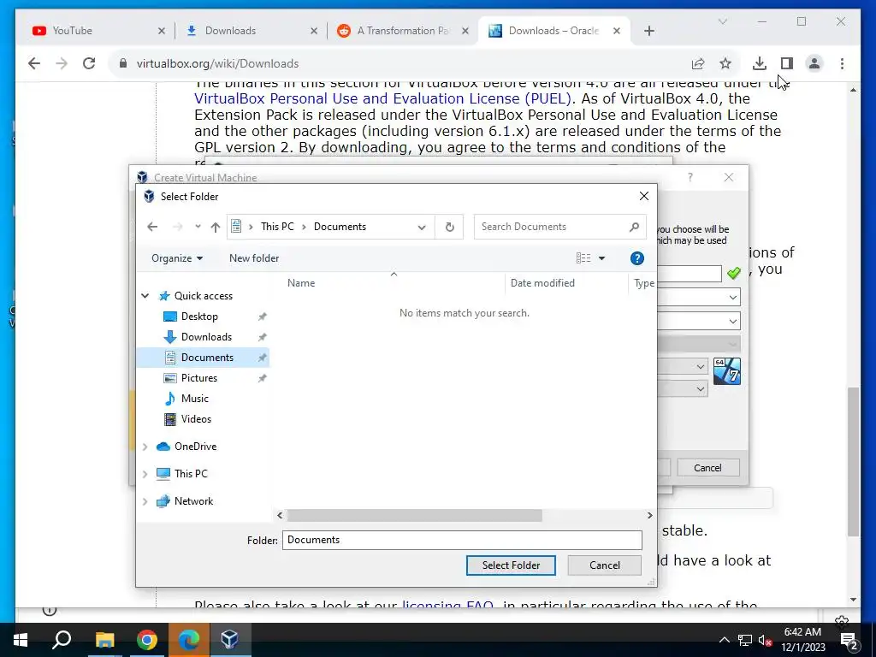876x657 pixels.
Task: Select Network in navigation pane
Action: pyautogui.click(x=193, y=501)
